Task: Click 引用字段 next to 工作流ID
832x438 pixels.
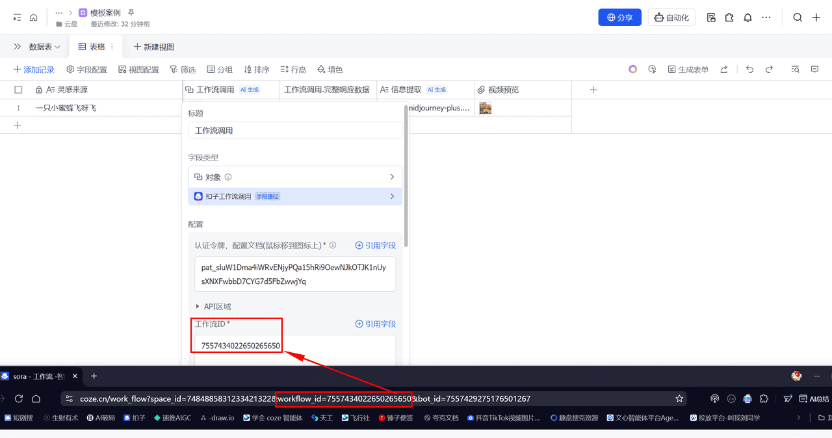Action: click(375, 324)
